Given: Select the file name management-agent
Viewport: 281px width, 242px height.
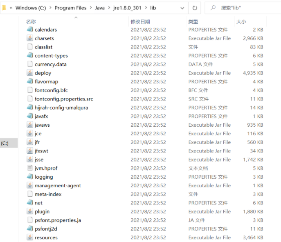Looking at the screenshot, I should [x=58, y=186].
